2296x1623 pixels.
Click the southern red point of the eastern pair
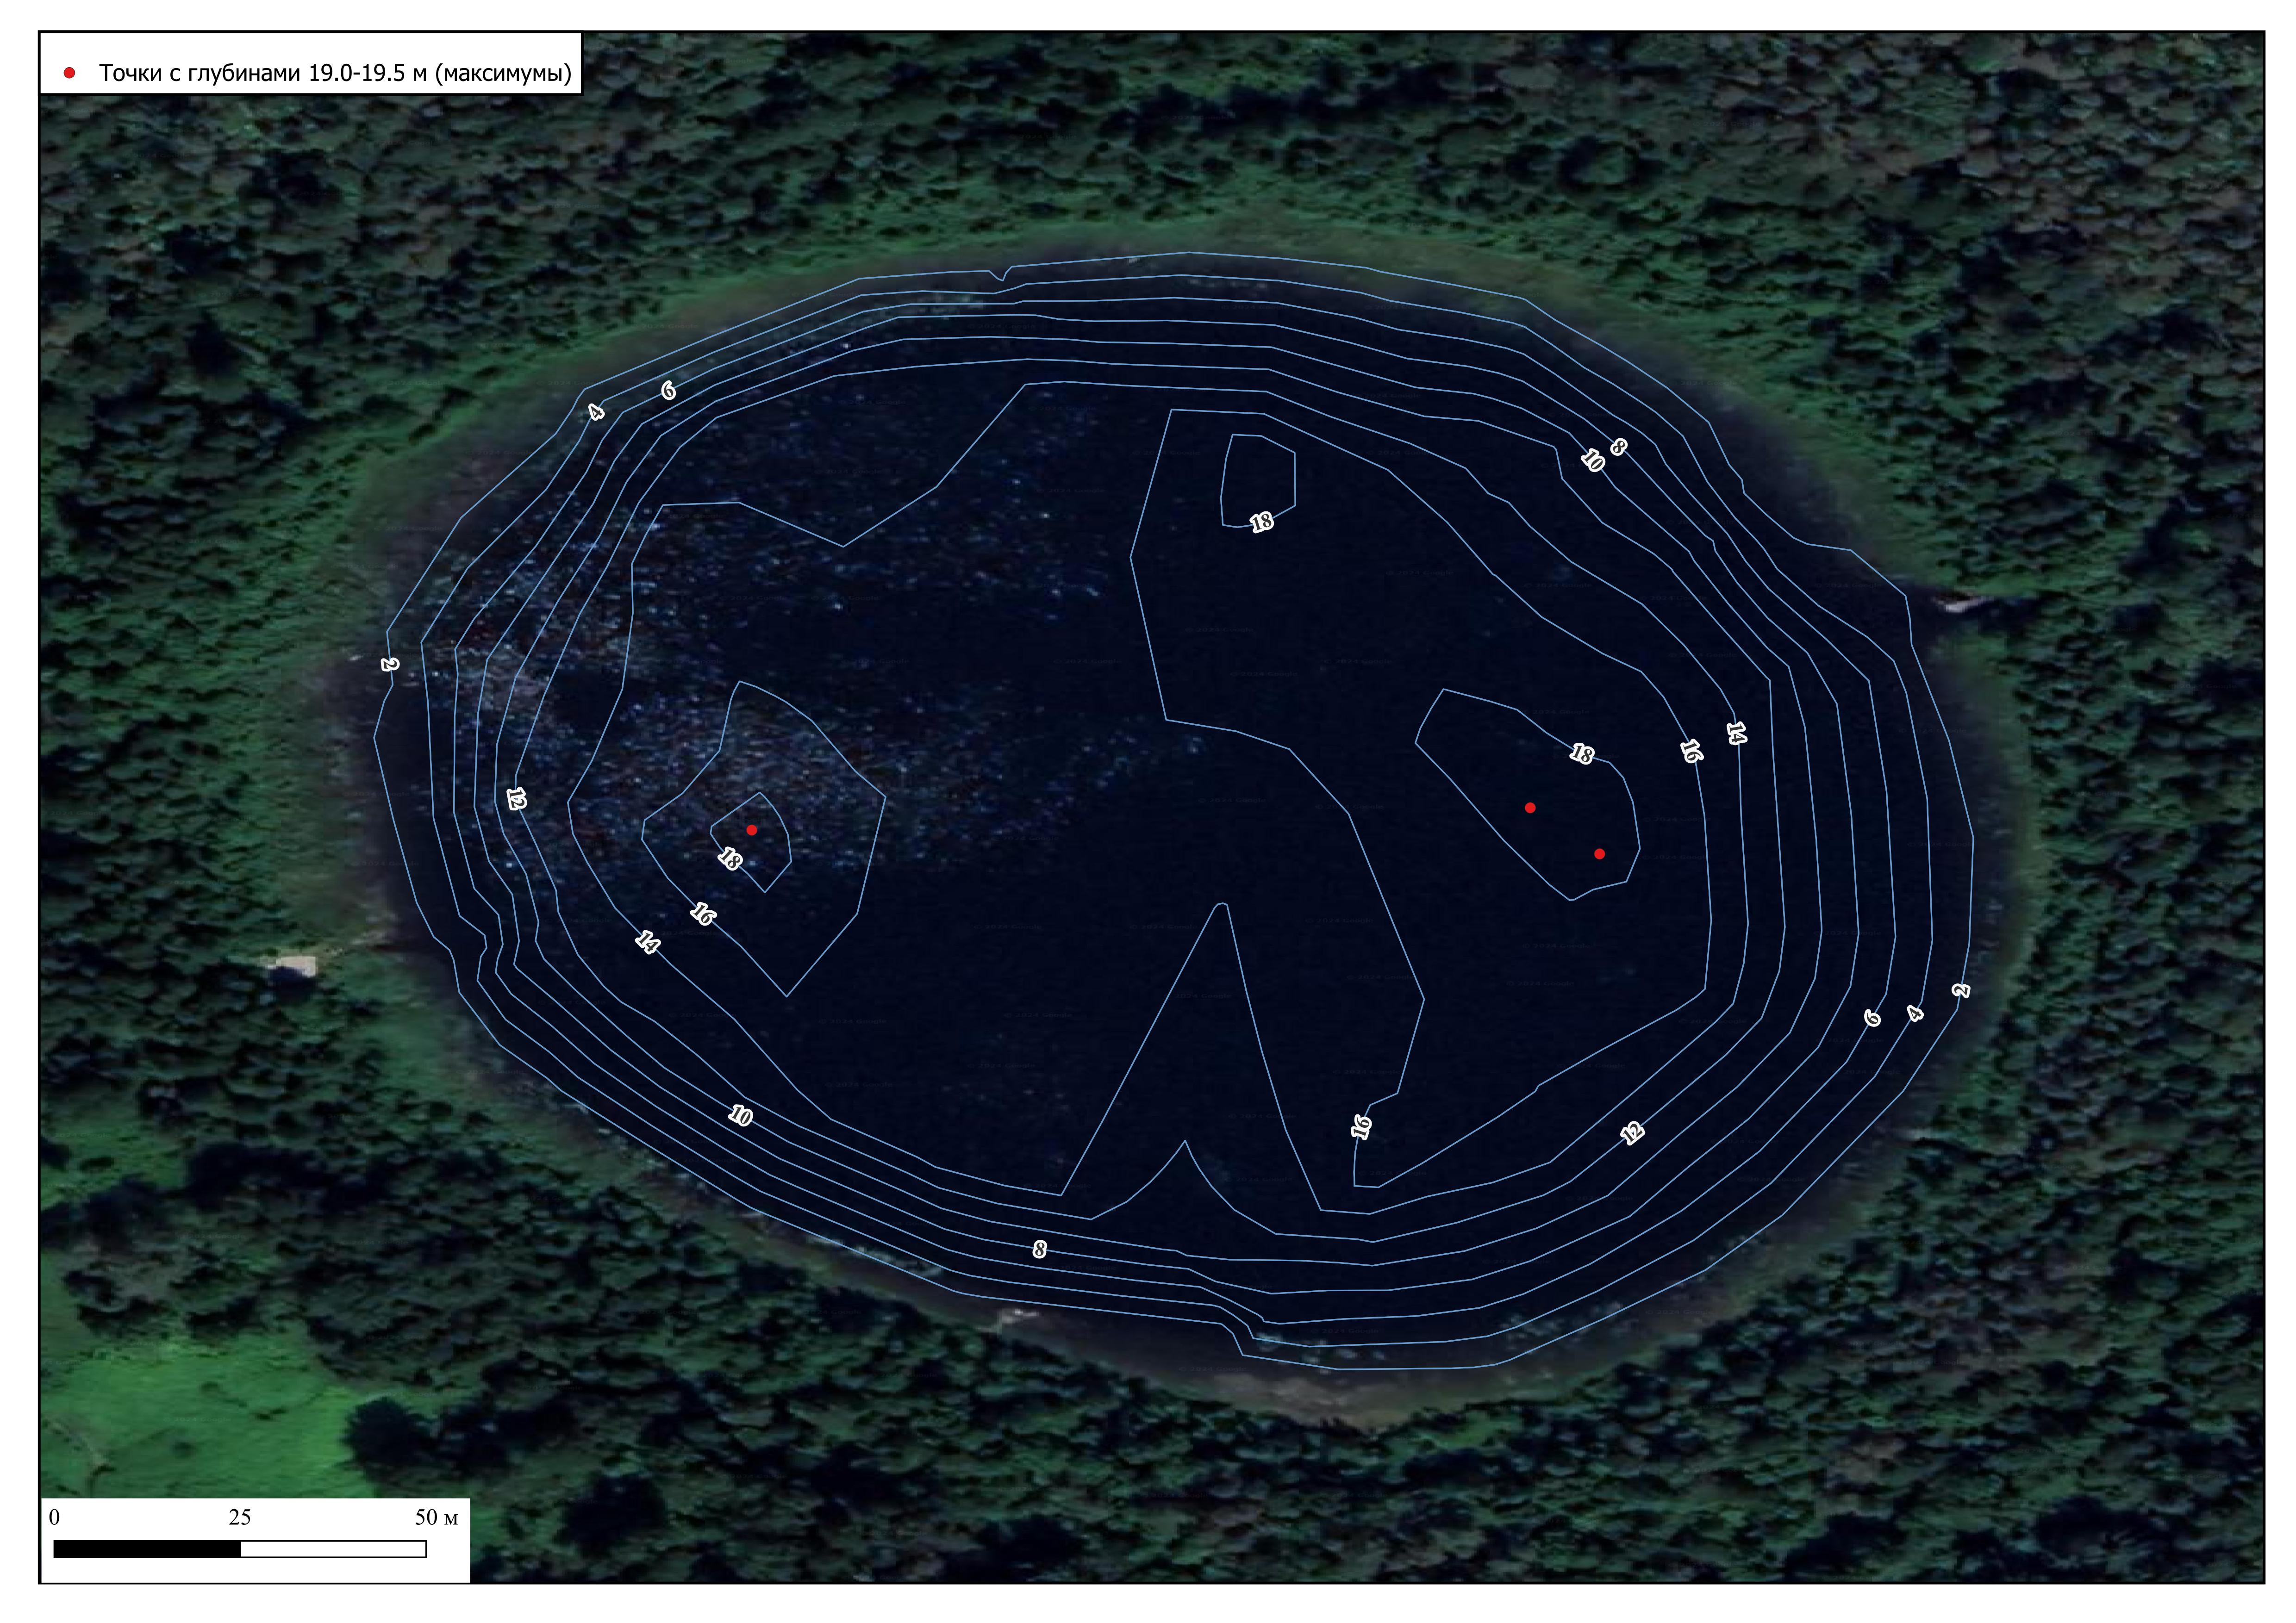tap(1600, 854)
